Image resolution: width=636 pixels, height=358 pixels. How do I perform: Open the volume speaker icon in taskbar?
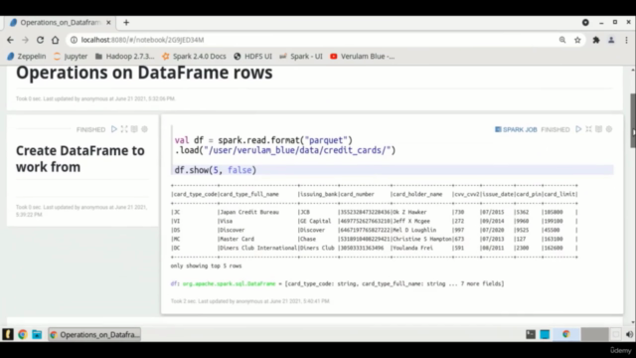[x=629, y=334]
